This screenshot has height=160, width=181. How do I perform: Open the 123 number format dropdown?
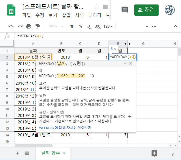pyautogui.click(x=108, y=26)
